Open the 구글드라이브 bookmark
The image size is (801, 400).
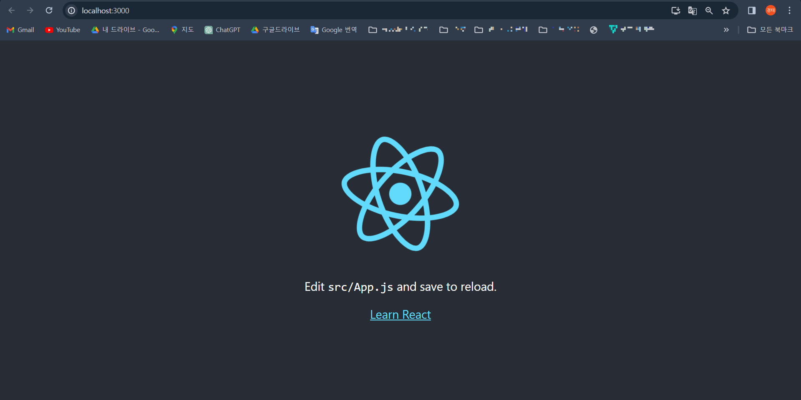click(x=275, y=30)
